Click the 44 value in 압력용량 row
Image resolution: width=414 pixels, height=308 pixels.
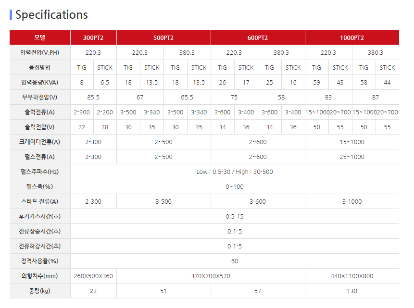388,83
